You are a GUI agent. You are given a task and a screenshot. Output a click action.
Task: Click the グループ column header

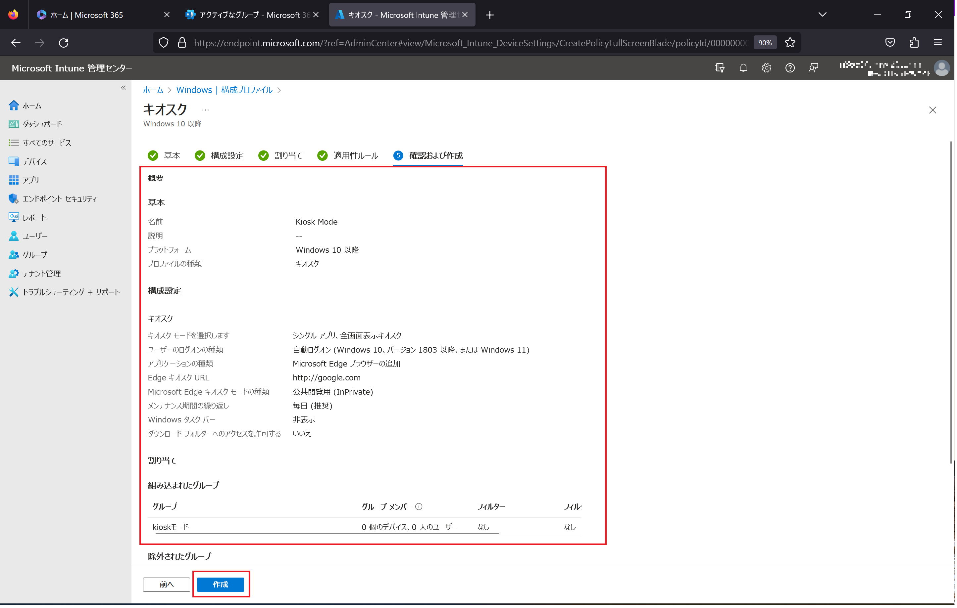coord(165,507)
